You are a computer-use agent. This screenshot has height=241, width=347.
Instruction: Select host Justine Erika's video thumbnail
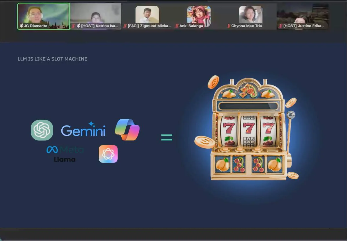click(302, 16)
